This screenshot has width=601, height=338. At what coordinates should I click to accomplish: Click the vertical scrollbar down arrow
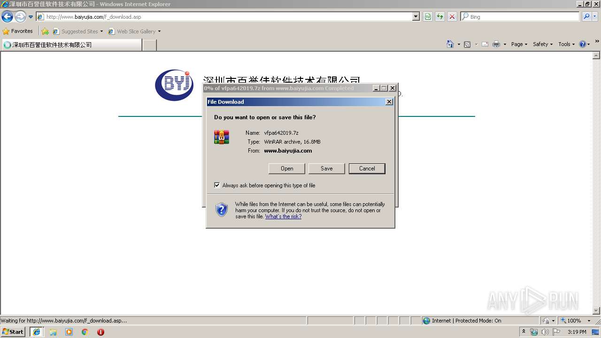597,311
